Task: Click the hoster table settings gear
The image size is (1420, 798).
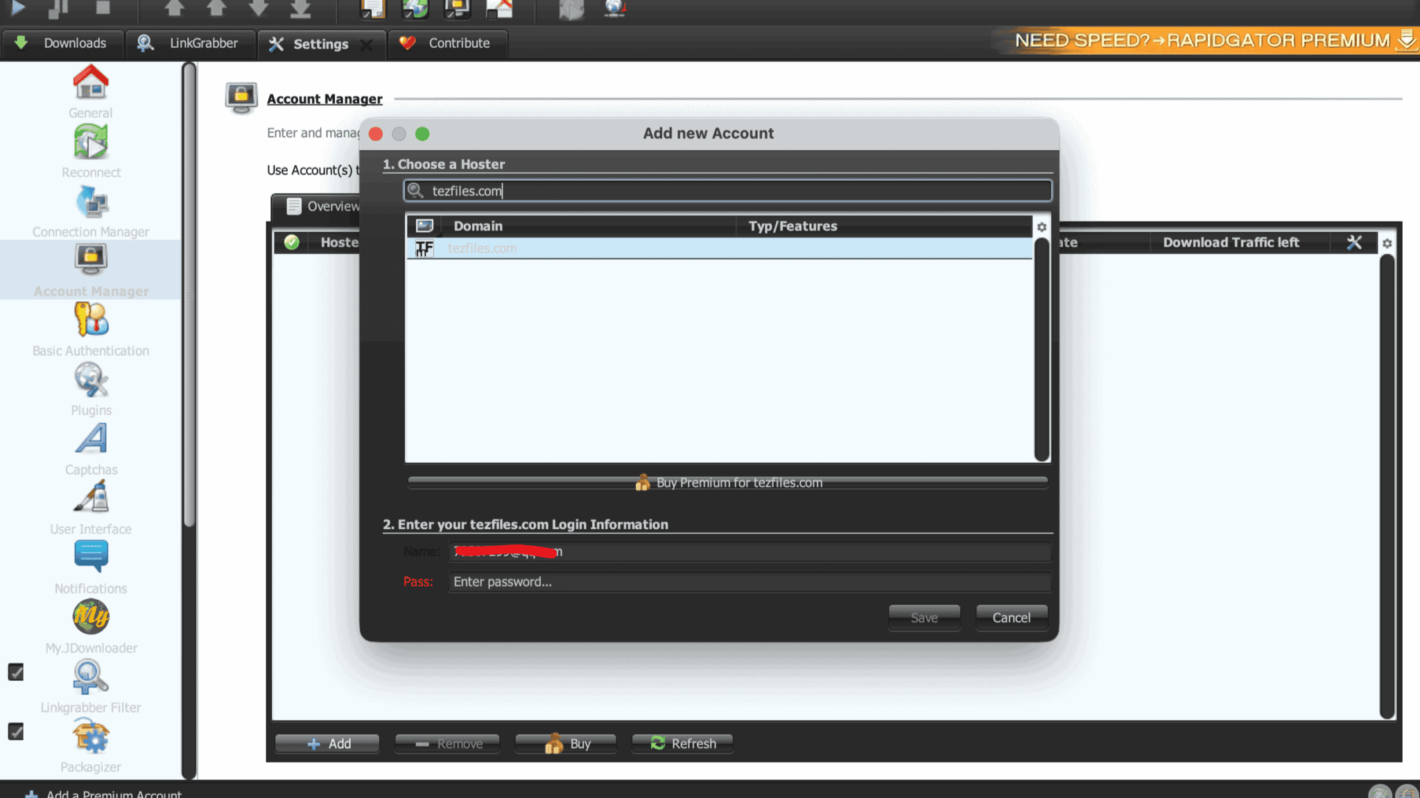Action: [x=1041, y=227]
